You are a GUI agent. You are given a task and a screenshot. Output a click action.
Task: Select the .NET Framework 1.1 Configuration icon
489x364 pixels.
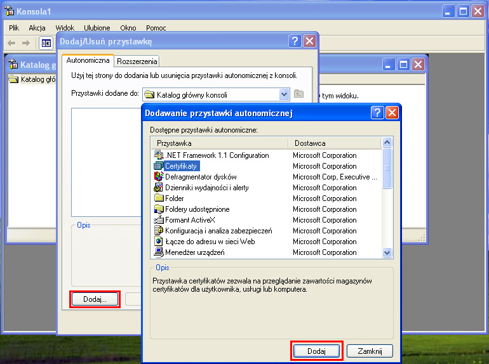click(x=158, y=155)
